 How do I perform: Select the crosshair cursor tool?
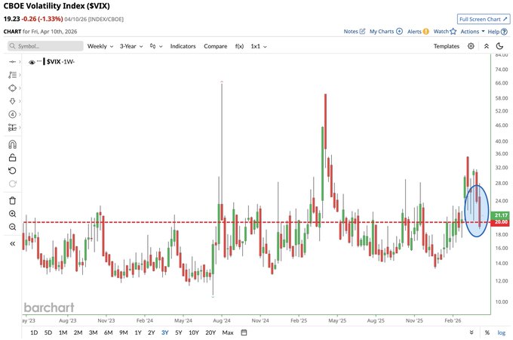12,62
